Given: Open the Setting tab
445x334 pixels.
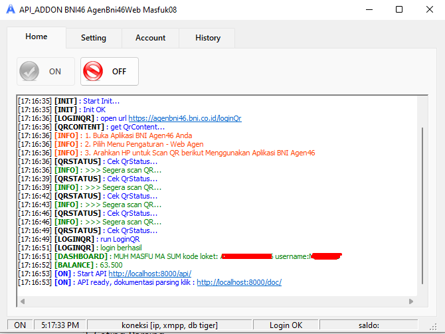Looking at the screenshot, I should pos(94,38).
